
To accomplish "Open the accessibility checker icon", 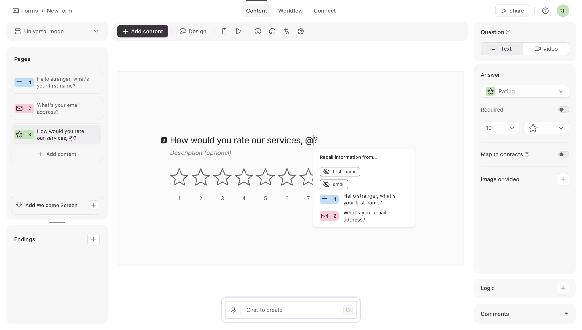I will (x=258, y=31).
